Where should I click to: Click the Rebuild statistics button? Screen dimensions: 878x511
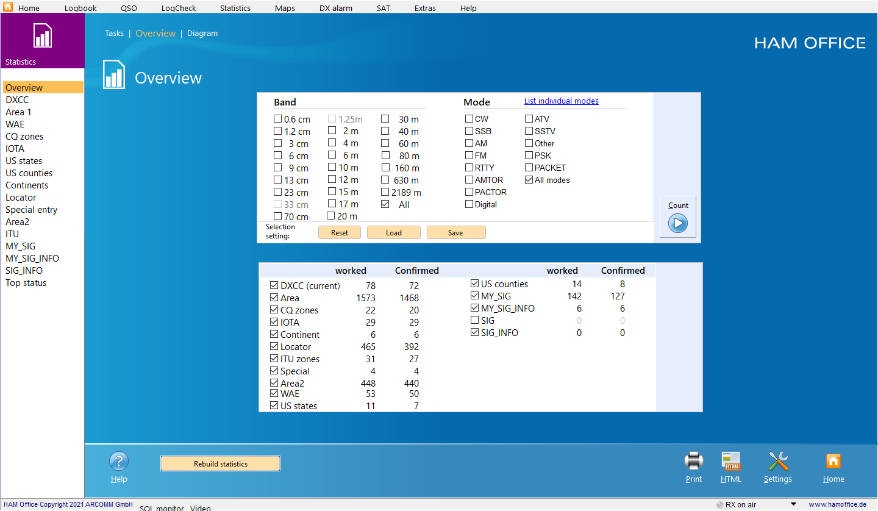(220, 463)
